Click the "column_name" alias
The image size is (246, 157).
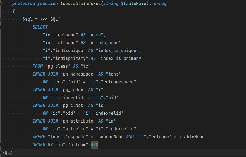point(105,43)
